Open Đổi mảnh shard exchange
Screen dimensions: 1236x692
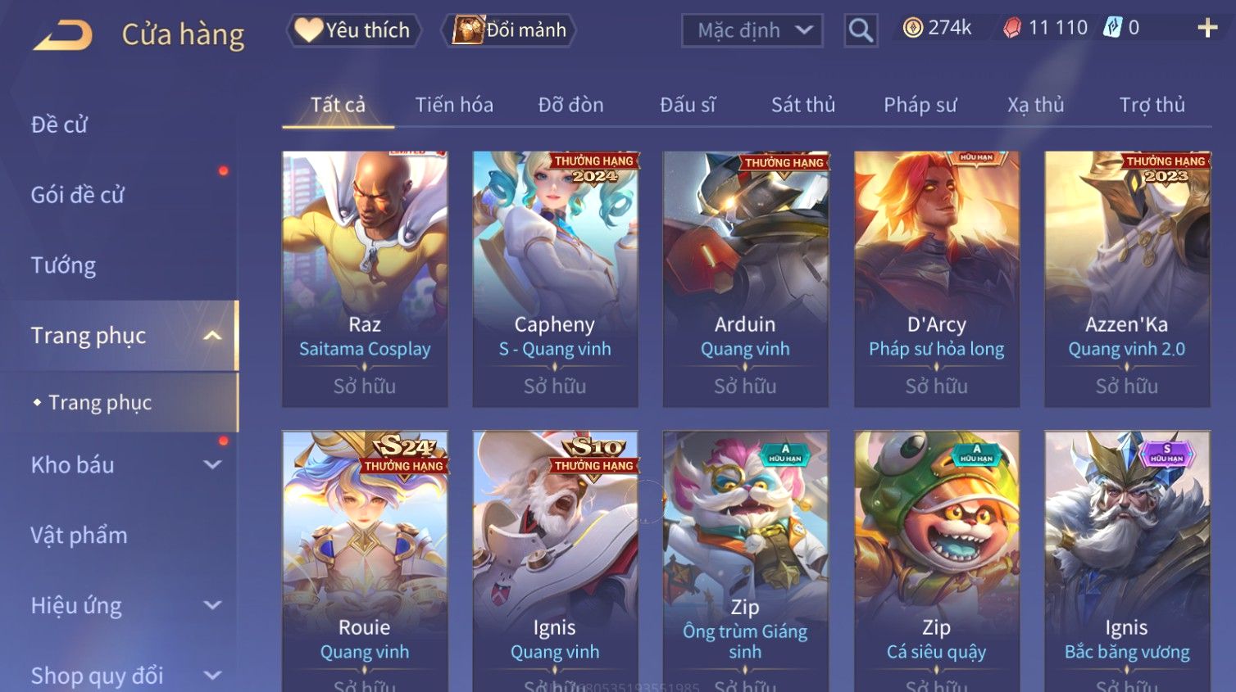pos(509,30)
